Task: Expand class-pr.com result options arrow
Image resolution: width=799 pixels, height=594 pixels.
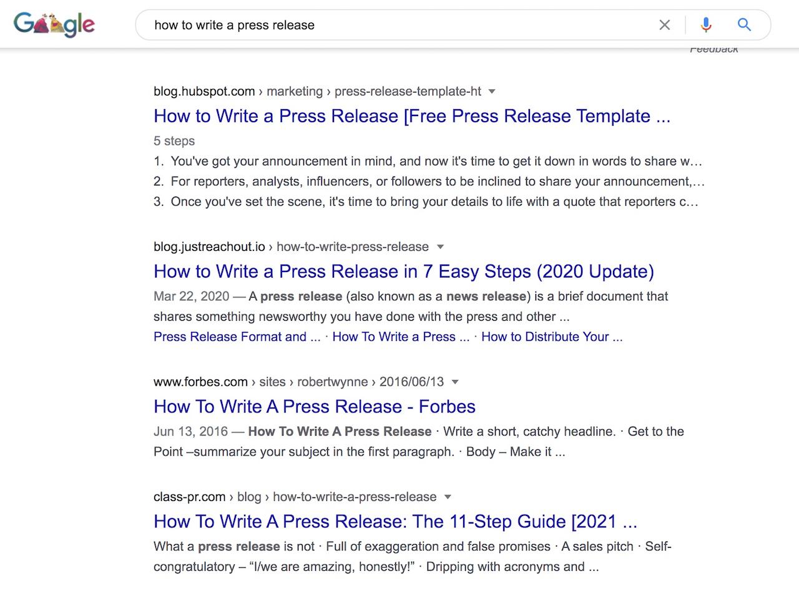Action: 447,497
